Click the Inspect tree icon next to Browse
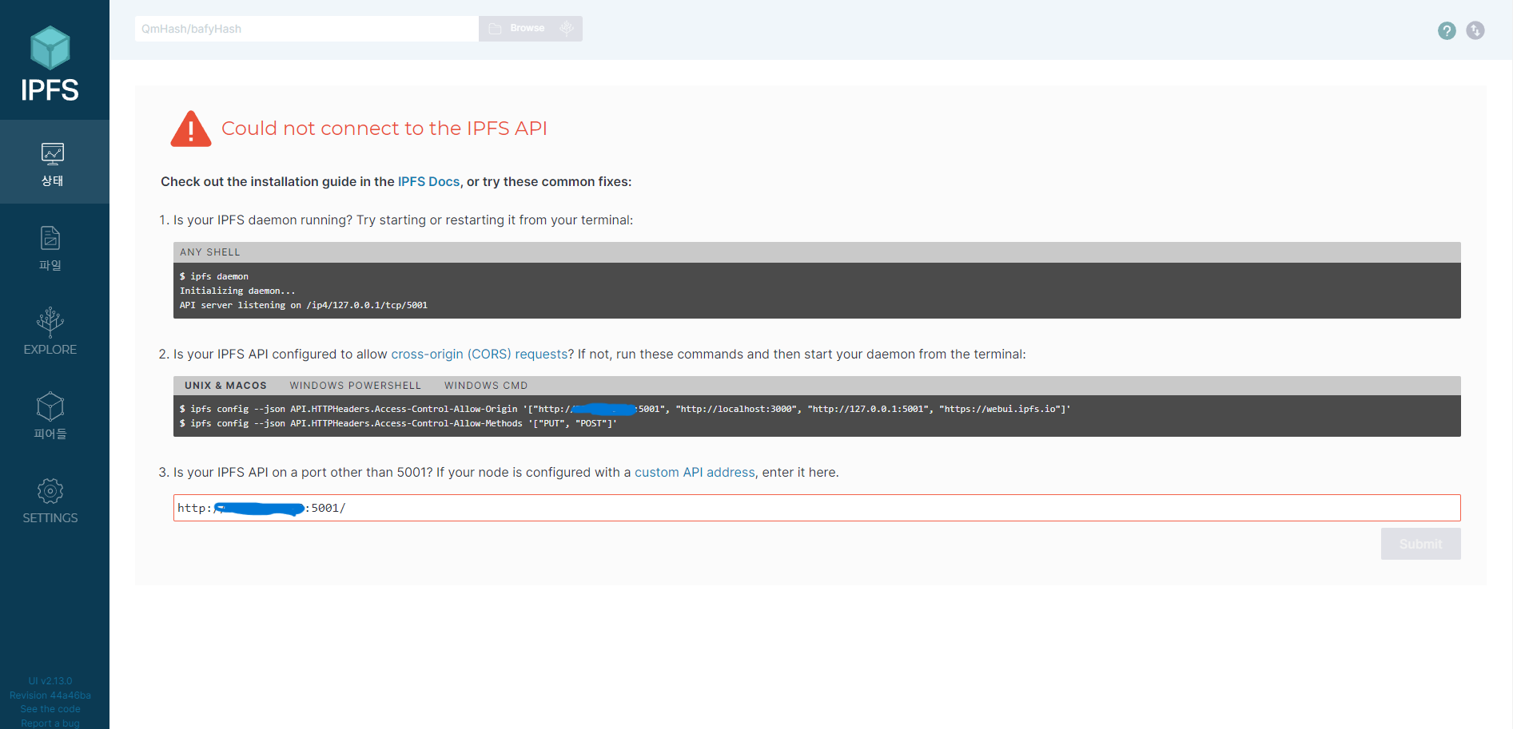 567,29
